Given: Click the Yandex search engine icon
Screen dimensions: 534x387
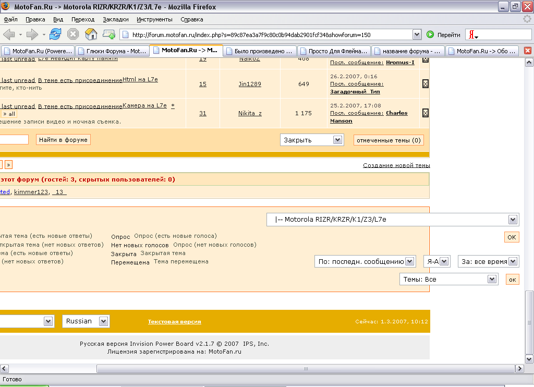Looking at the screenshot, I should point(474,34).
